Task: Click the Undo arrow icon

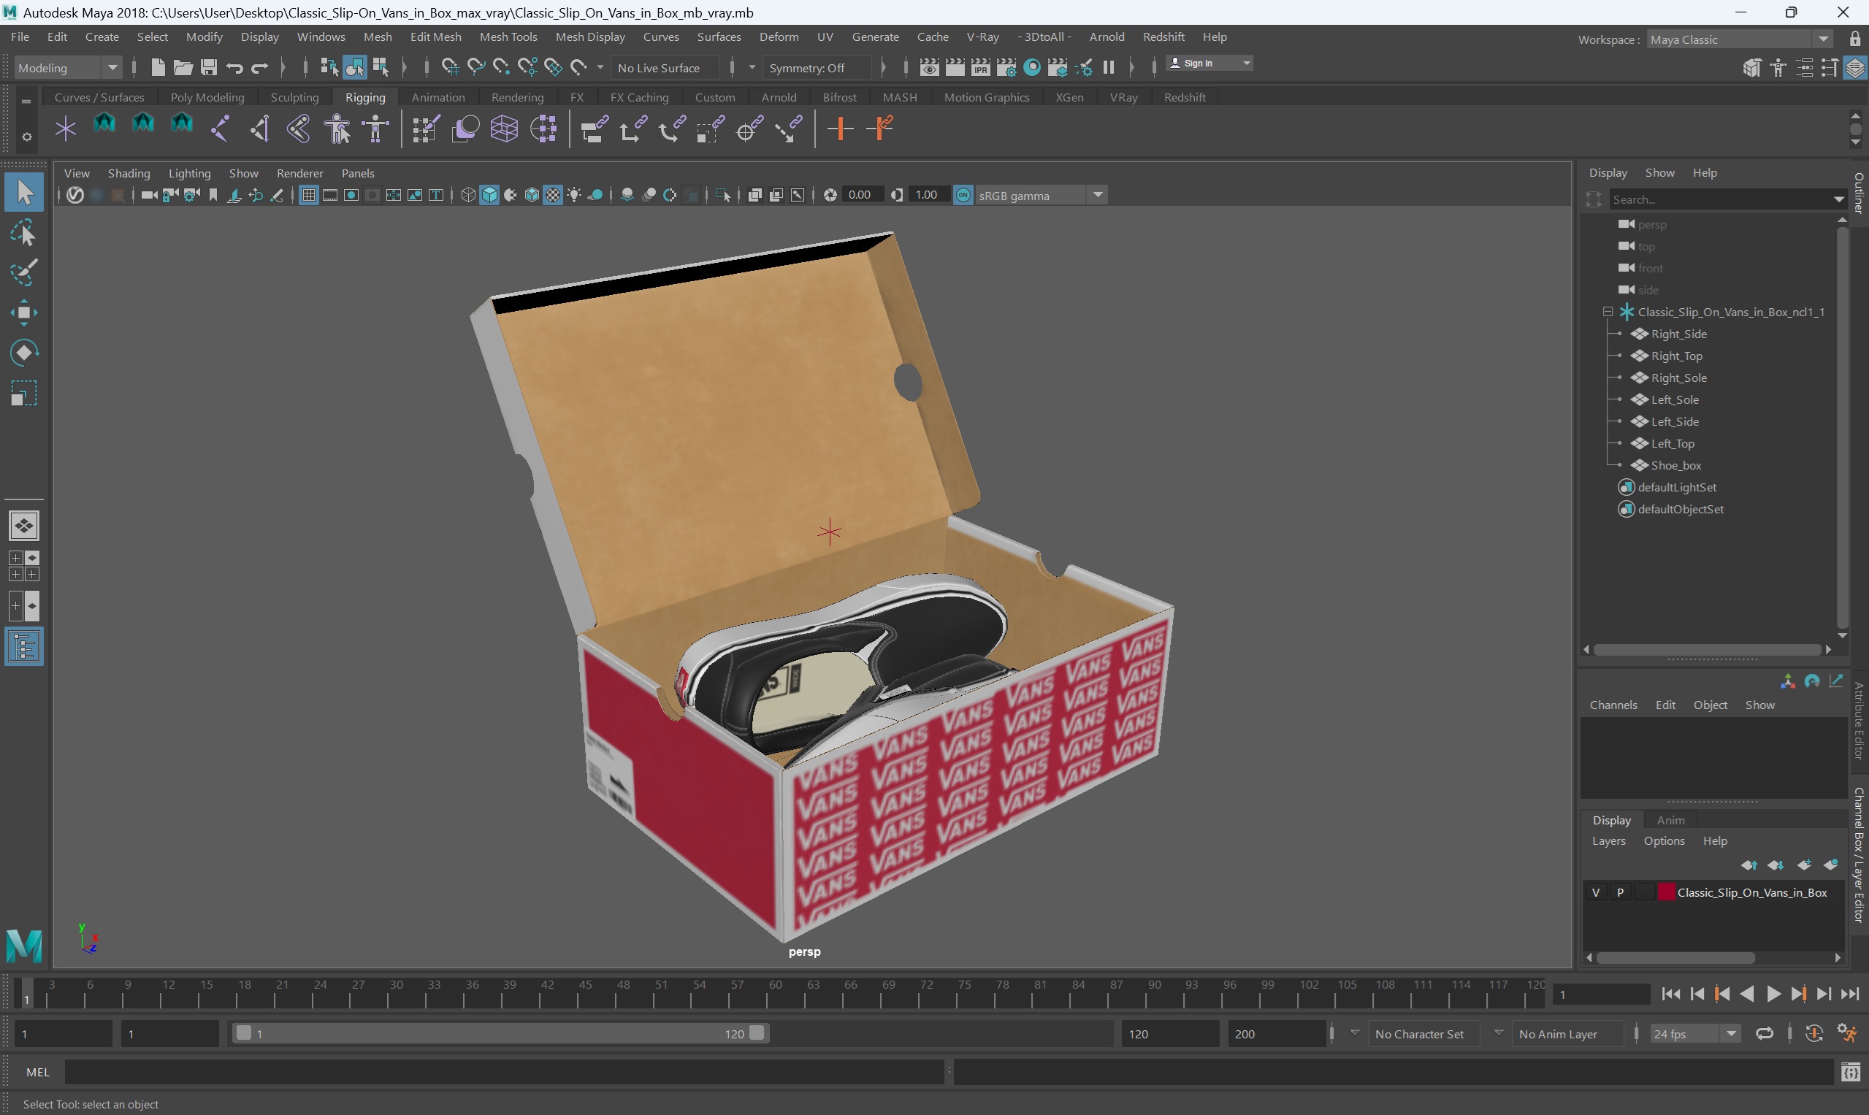Action: point(234,68)
